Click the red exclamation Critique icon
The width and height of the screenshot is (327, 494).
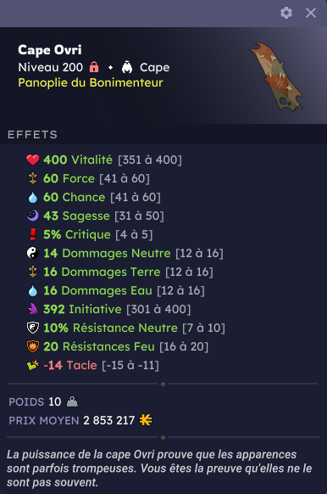coord(33,234)
